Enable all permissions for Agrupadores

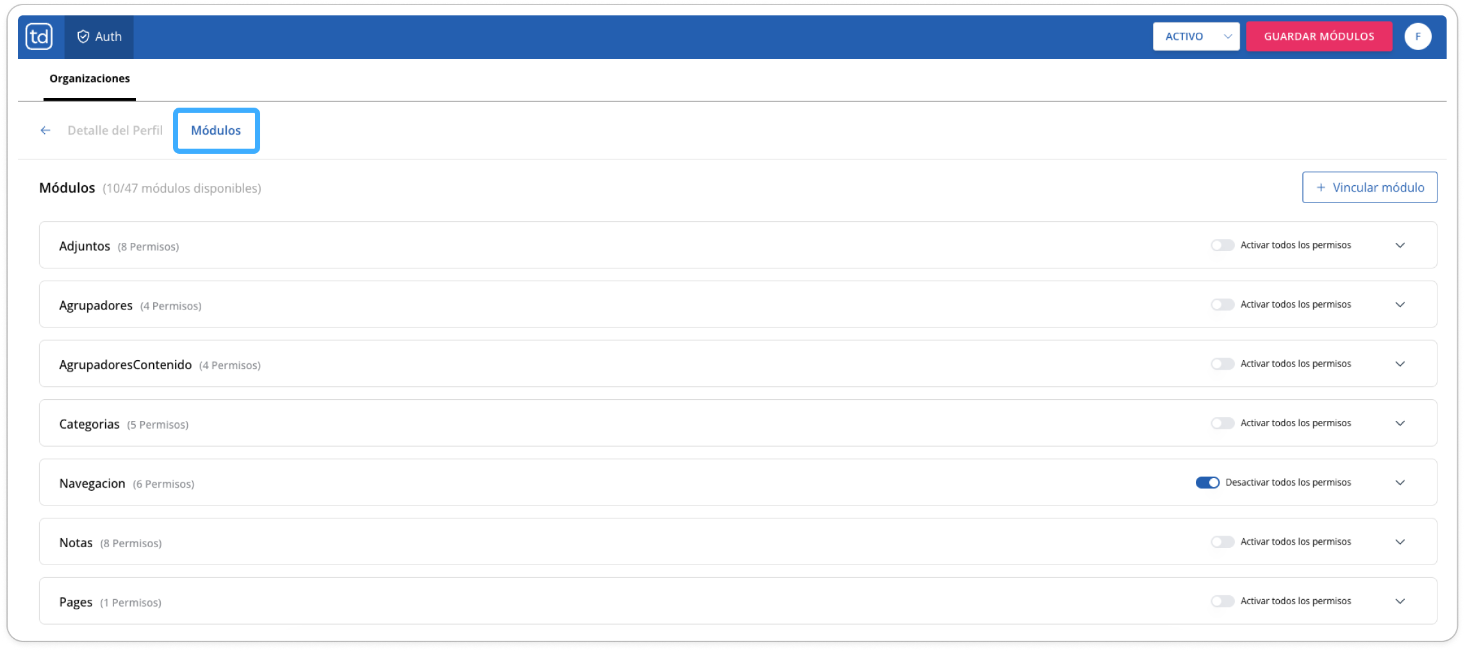click(1222, 305)
